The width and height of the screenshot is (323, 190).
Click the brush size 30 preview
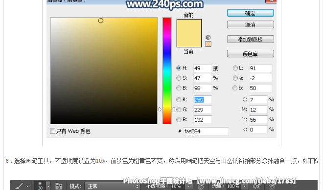pos(40,186)
